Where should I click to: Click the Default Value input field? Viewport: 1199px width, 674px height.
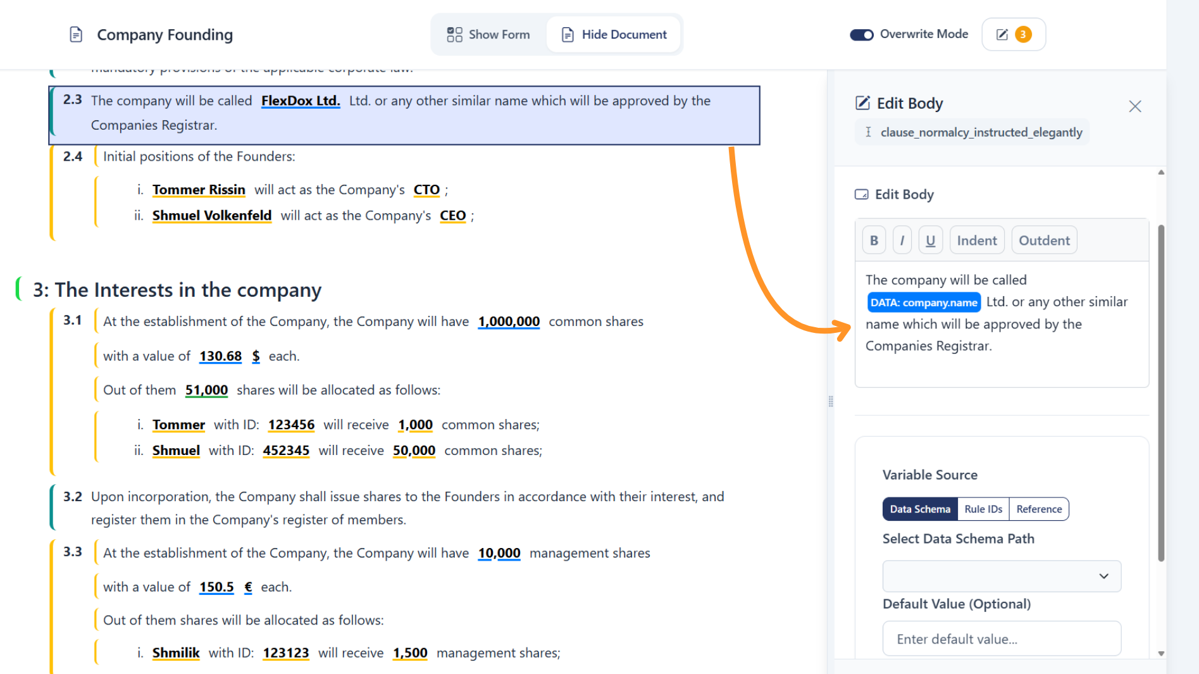pos(1002,639)
